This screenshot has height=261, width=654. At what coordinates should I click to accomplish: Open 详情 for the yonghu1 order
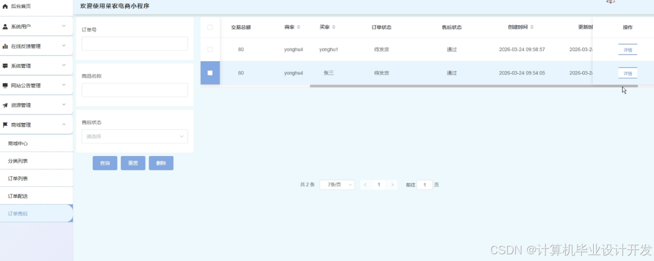tap(628, 50)
